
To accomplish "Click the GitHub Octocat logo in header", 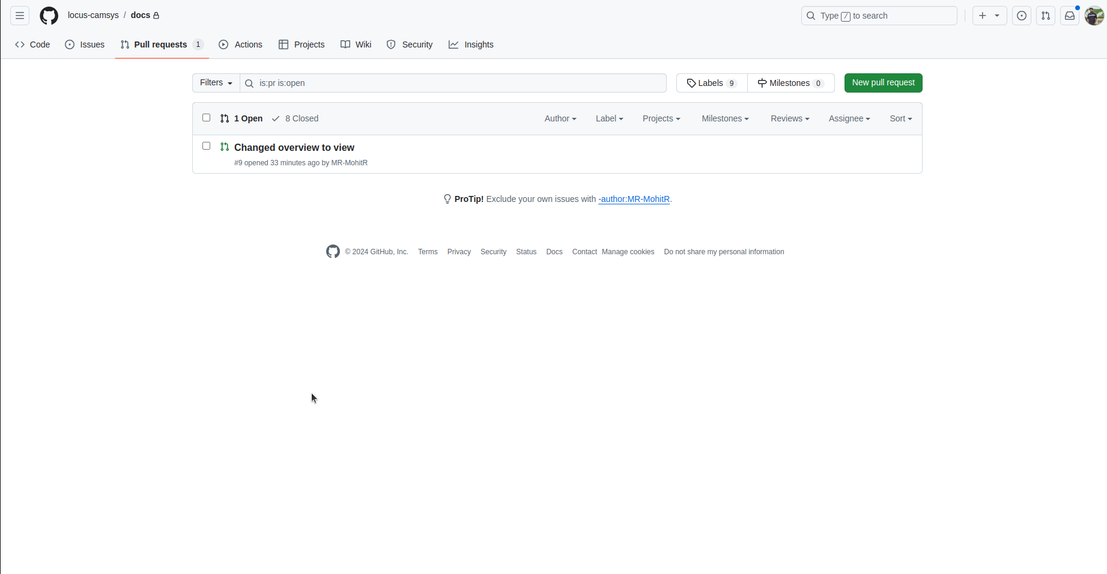I will 49,16.
